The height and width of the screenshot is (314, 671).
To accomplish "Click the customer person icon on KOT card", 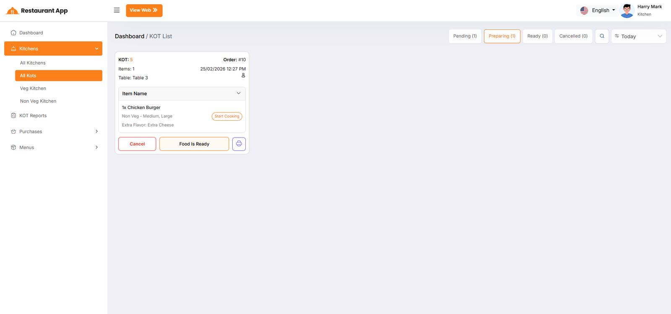I will pyautogui.click(x=243, y=75).
